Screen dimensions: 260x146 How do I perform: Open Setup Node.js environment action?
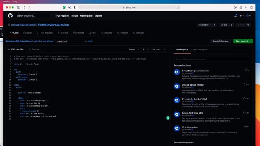[x=195, y=71]
